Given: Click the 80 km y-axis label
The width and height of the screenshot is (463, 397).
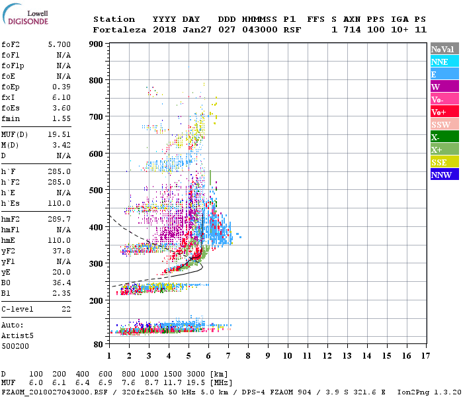Looking at the screenshot, I should click(99, 345).
